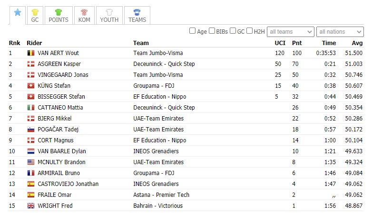Viewport: 372px width, 213px height.
Task: Click the Slovenian flag next to POGAČAR Tadej
Action: click(x=31, y=130)
